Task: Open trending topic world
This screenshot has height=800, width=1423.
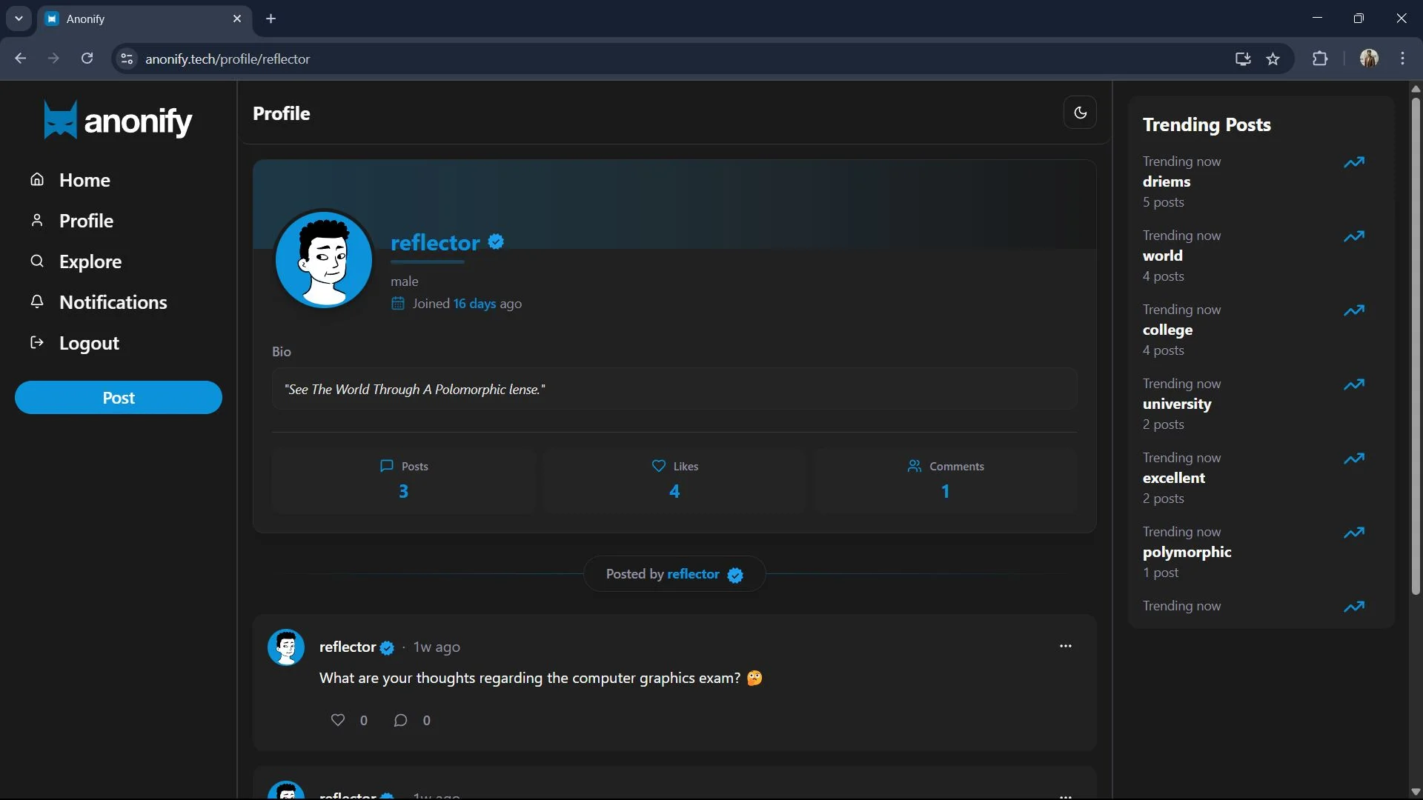Action: [1163, 256]
